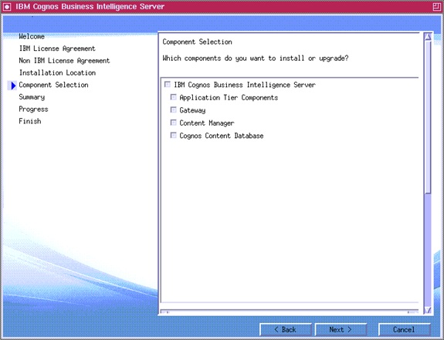The height and width of the screenshot is (340, 444).
Task: Select the Cognos Content Database checkbox
Action: pos(173,135)
